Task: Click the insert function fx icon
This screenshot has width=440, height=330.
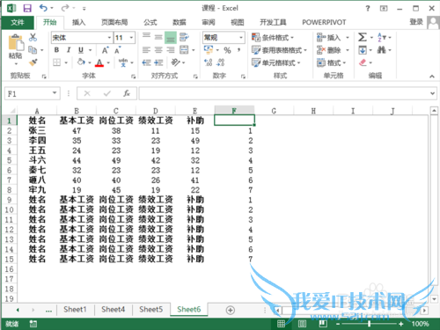Action: [x=127, y=93]
